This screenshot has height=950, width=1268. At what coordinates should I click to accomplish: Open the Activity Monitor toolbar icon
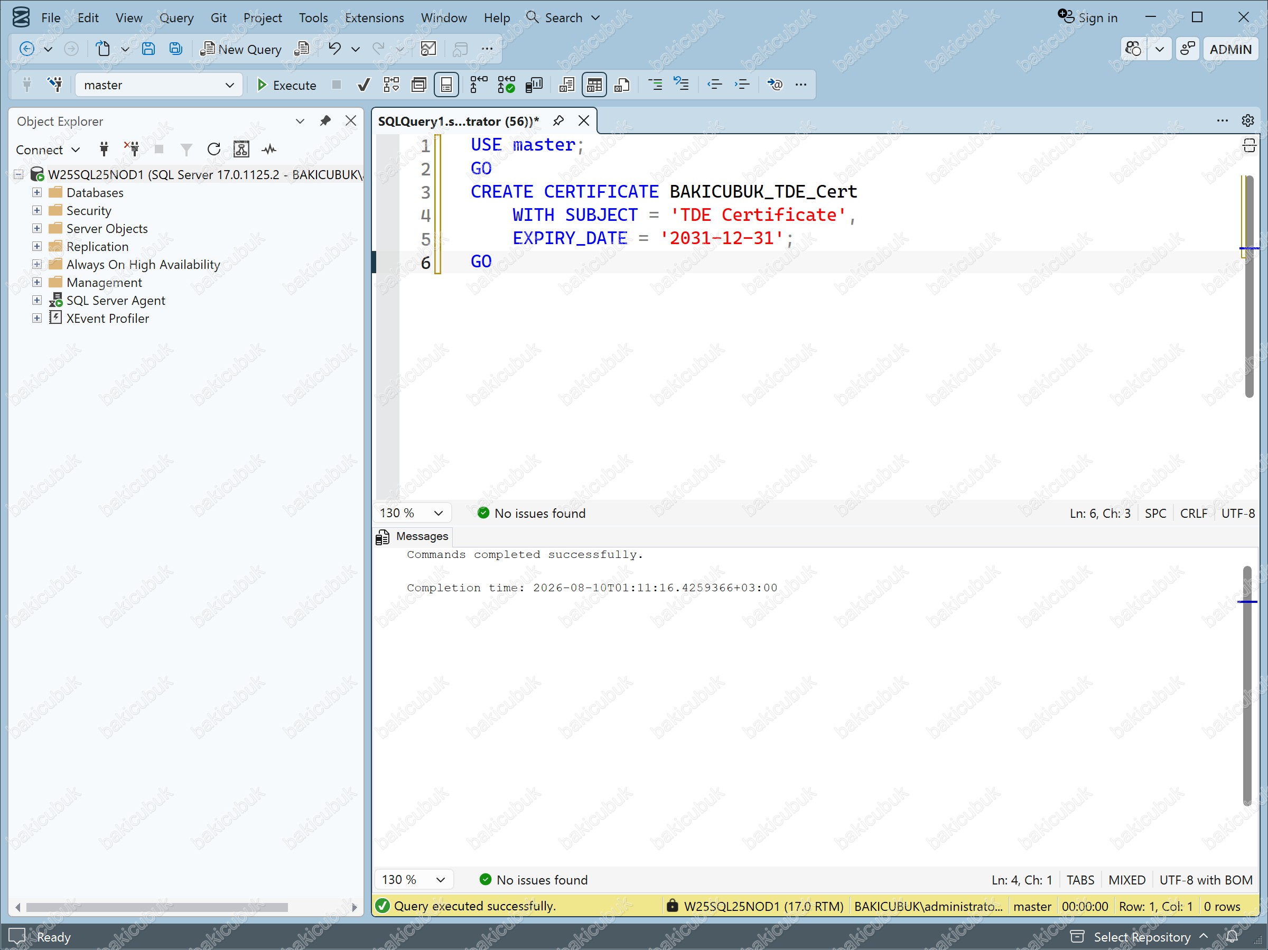pyautogui.click(x=428, y=49)
